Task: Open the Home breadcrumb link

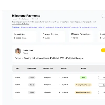Action: point(14,19)
